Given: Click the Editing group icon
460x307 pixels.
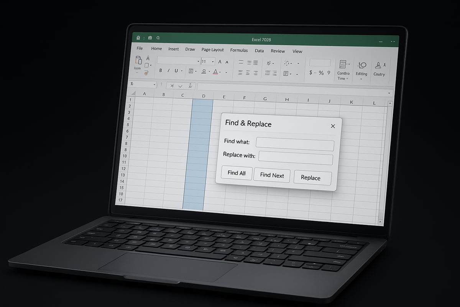Looking at the screenshot, I should pyautogui.click(x=361, y=66).
